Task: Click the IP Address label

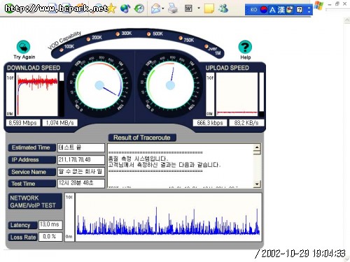Action: pyautogui.click(x=31, y=160)
